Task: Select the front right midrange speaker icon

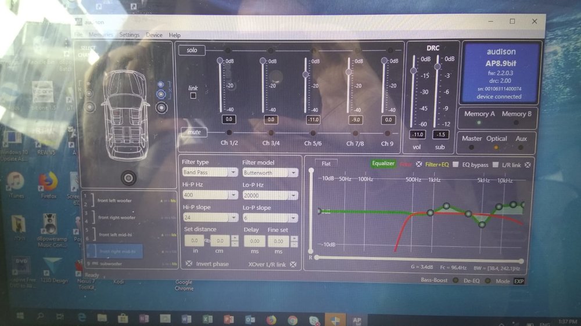Action: (161, 95)
